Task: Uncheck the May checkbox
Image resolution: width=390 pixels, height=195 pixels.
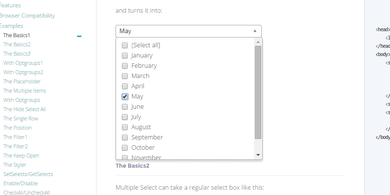Action: [125, 97]
